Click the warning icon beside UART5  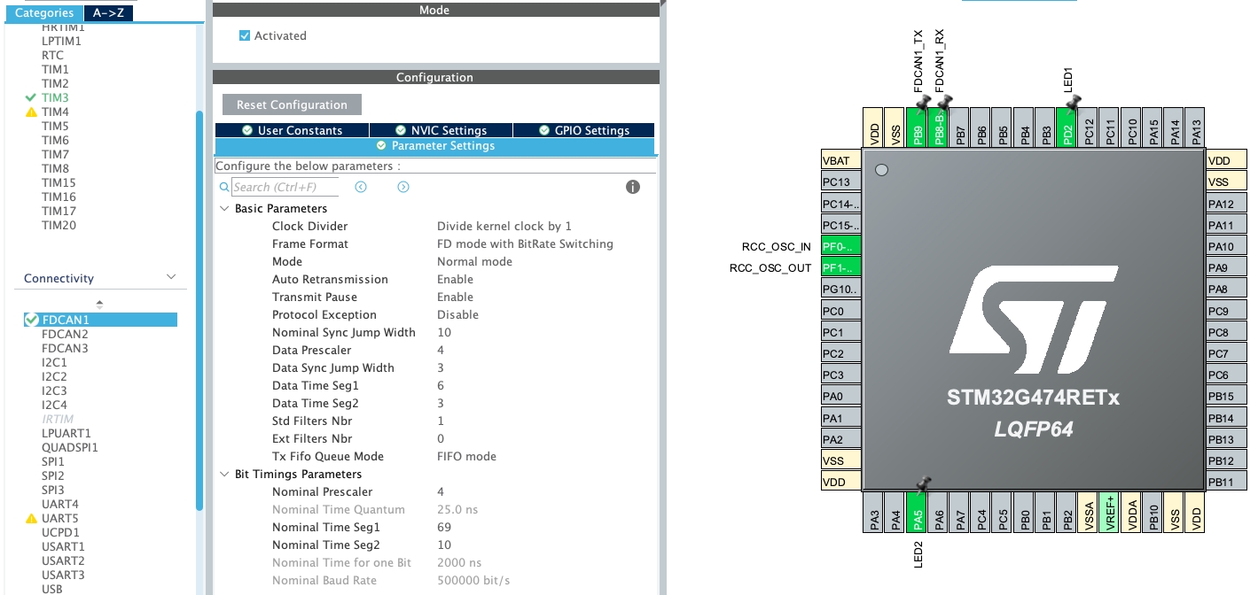click(31, 519)
